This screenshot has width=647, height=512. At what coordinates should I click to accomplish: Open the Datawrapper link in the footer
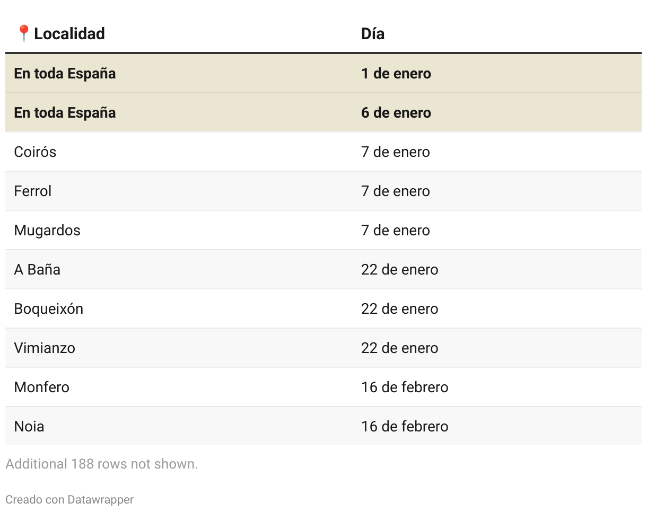coord(100,499)
